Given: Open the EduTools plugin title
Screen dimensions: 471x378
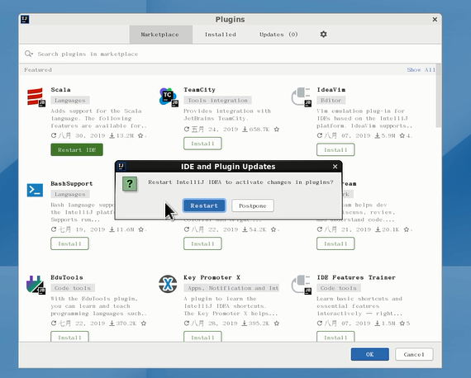Looking at the screenshot, I should point(67,277).
